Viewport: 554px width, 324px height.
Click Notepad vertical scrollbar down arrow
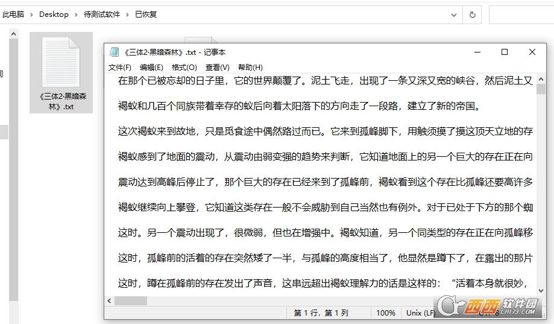click(541, 291)
